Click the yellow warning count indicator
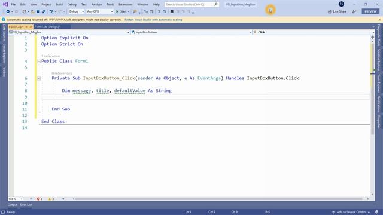 51,199
